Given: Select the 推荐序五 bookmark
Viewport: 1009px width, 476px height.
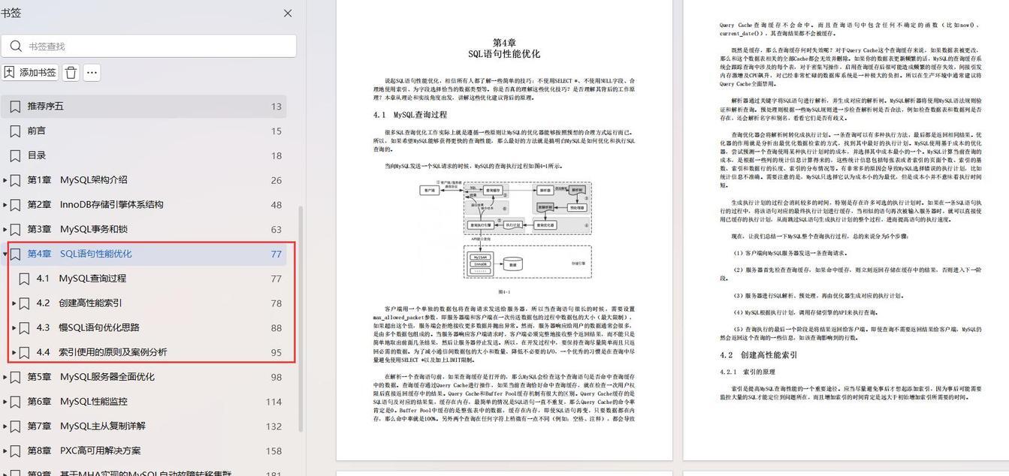Looking at the screenshot, I should [x=143, y=107].
